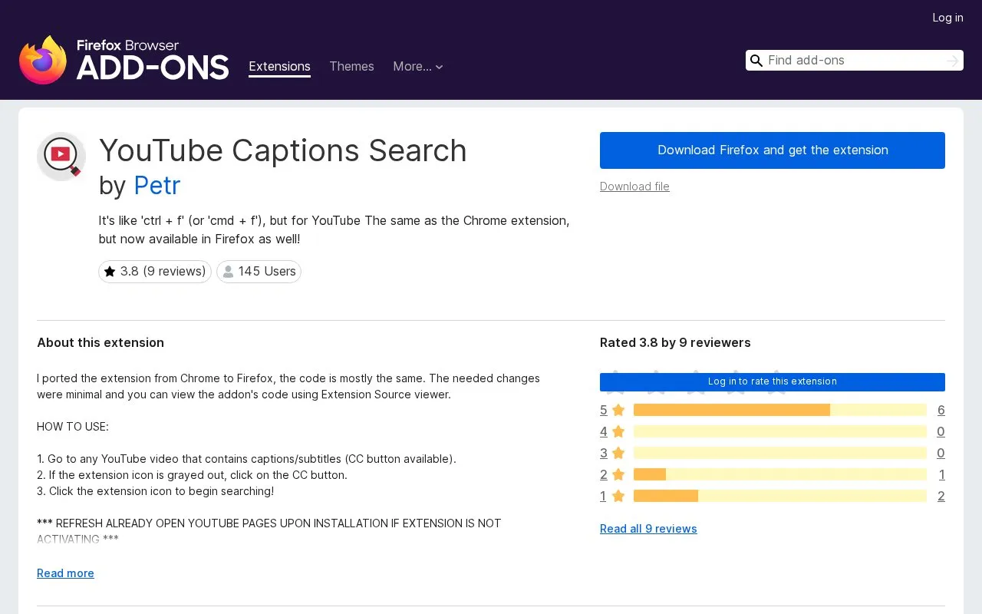Switch to the Themes tab
This screenshot has height=614, width=982.
coord(351,67)
